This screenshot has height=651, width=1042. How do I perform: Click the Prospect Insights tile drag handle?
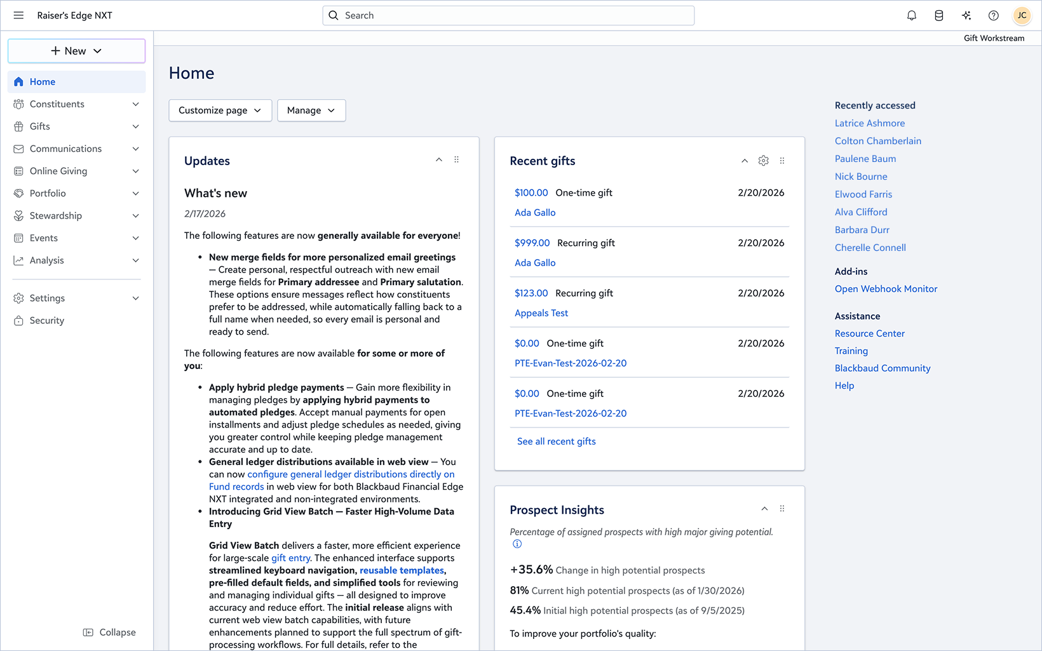click(782, 509)
